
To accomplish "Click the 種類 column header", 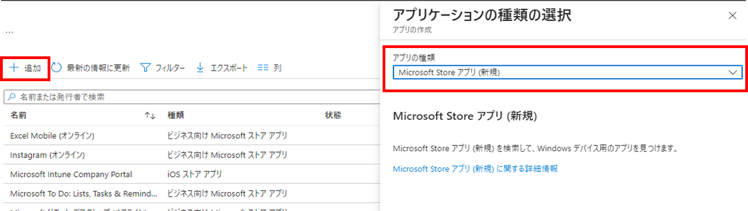I will (x=176, y=115).
